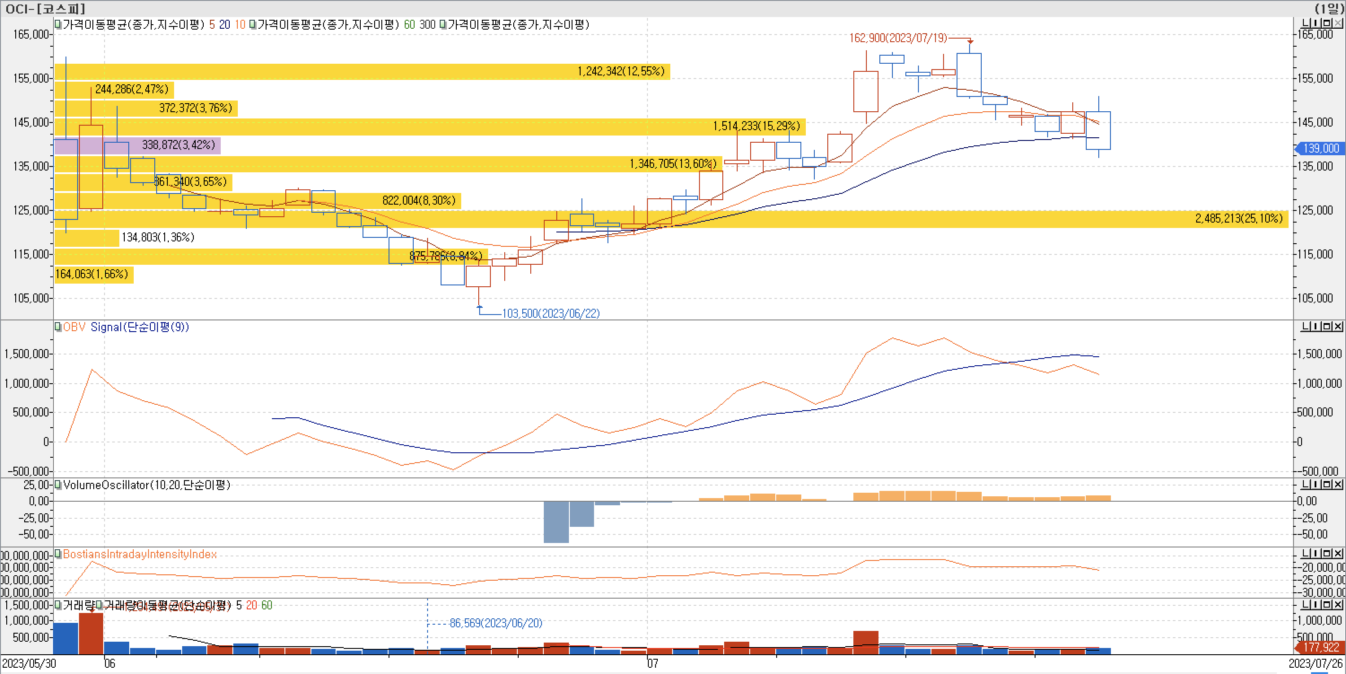The height and width of the screenshot is (674, 1346).
Task: Click the 177,922 current volume tag
Action: (1320, 648)
